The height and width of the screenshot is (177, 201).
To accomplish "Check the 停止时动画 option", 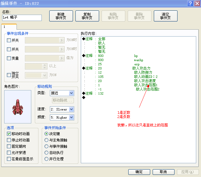I will click(x=9, y=140).
